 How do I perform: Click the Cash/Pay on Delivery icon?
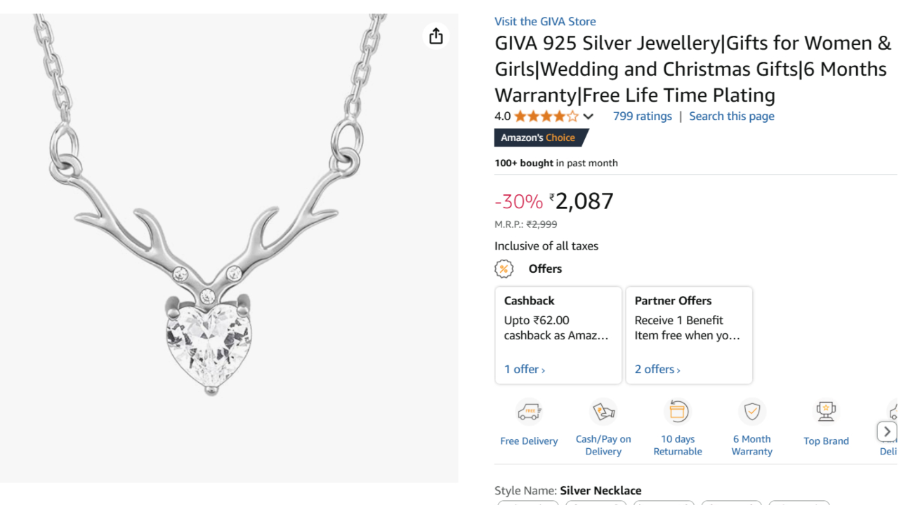coord(603,412)
